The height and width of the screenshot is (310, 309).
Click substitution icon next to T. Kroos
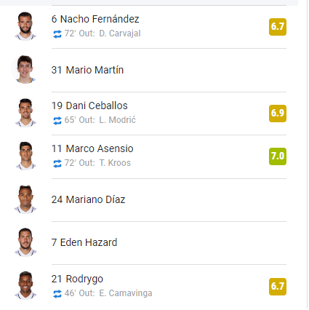(57, 164)
